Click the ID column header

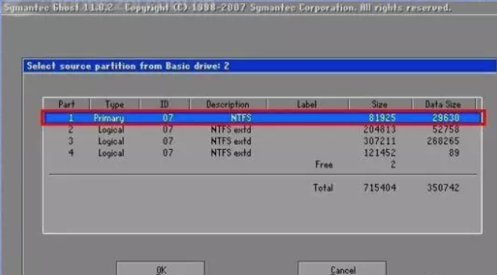(x=164, y=104)
